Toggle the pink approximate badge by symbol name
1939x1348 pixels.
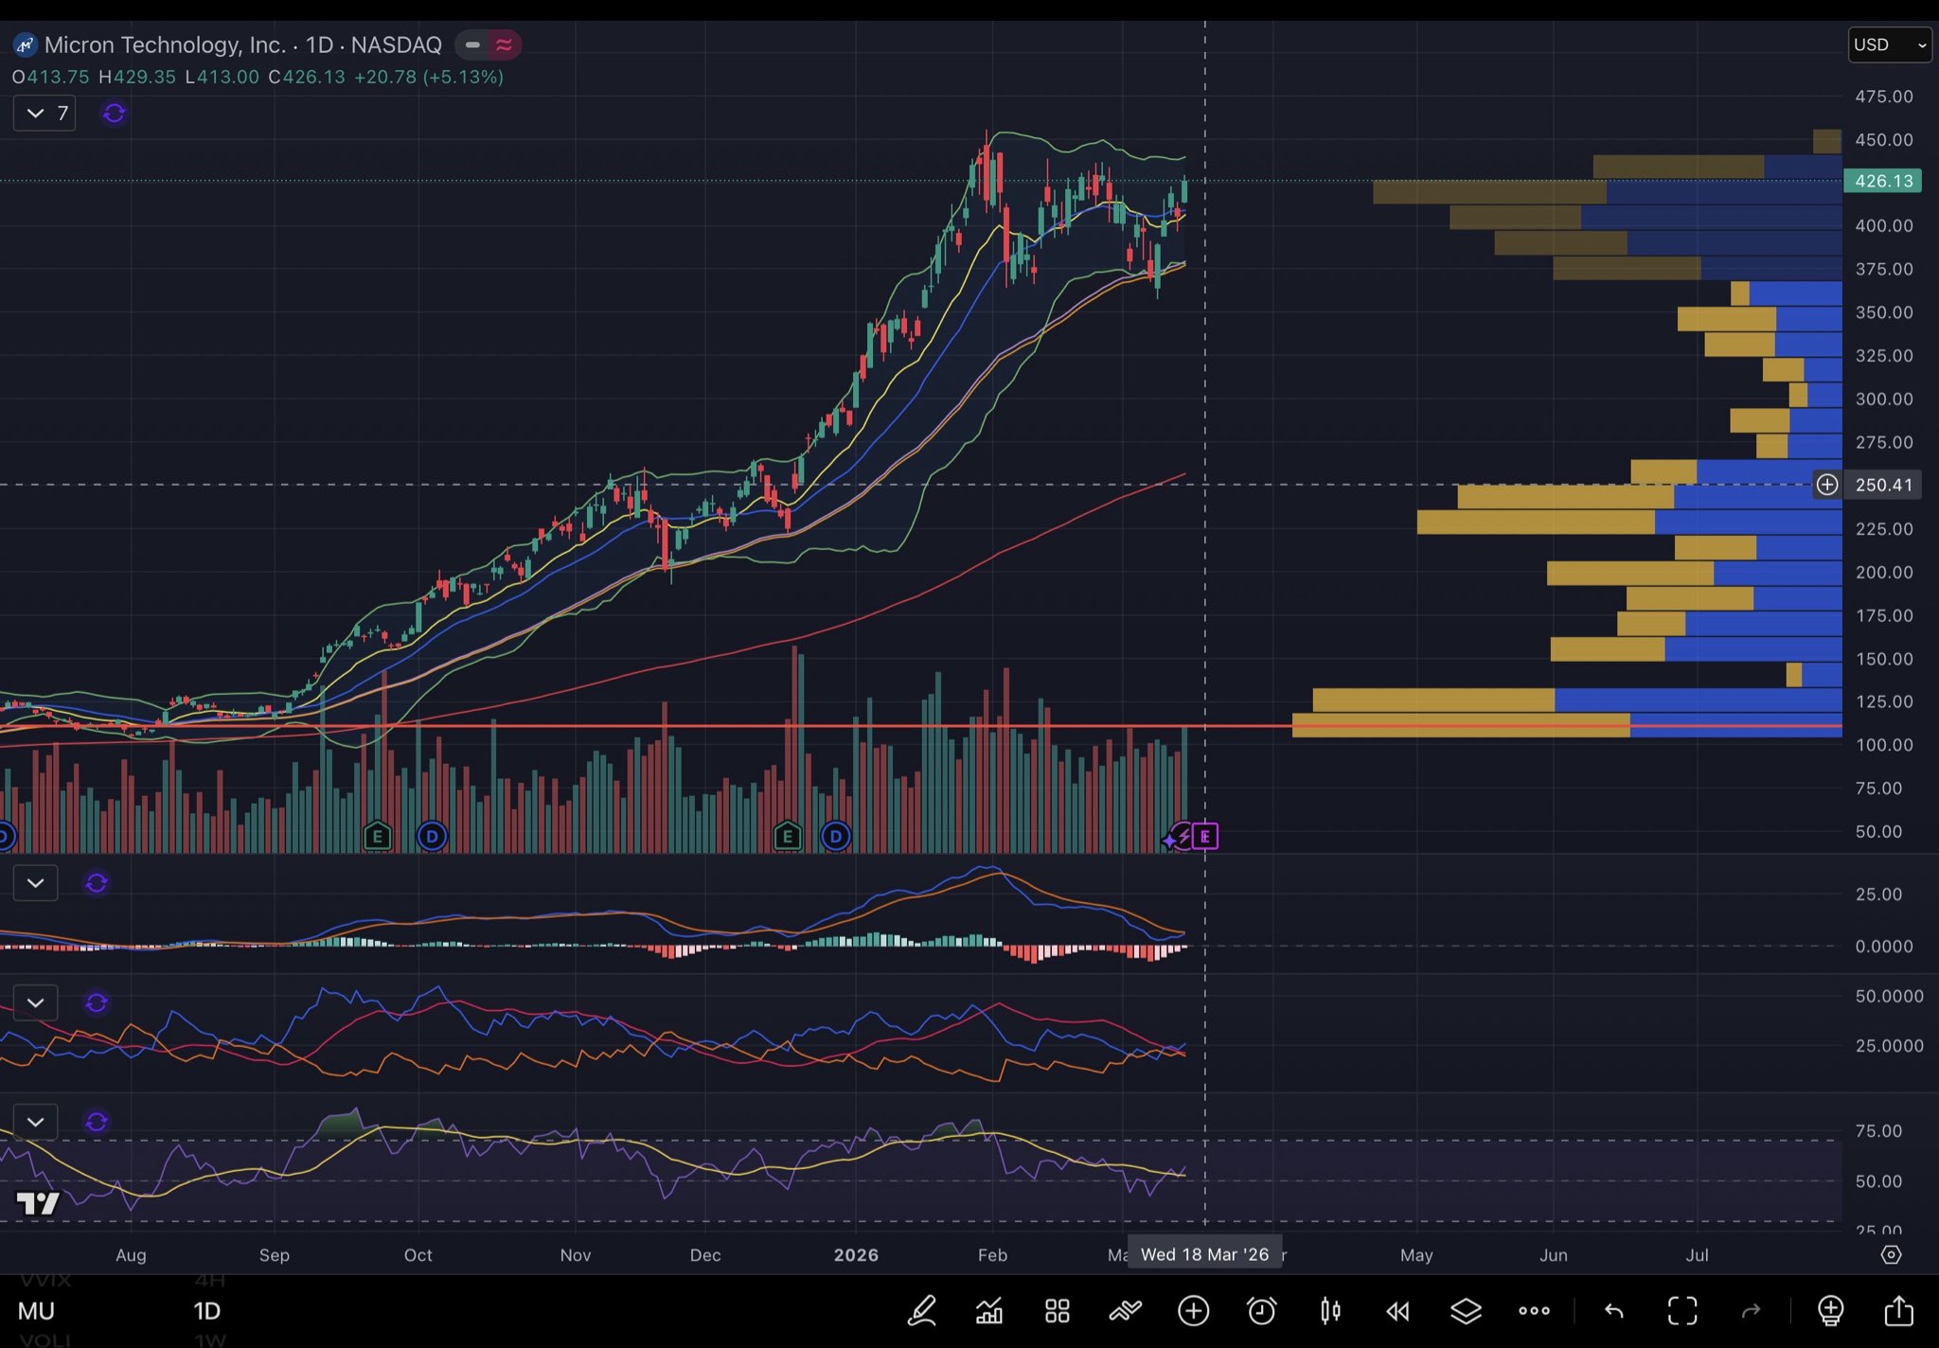(x=505, y=44)
